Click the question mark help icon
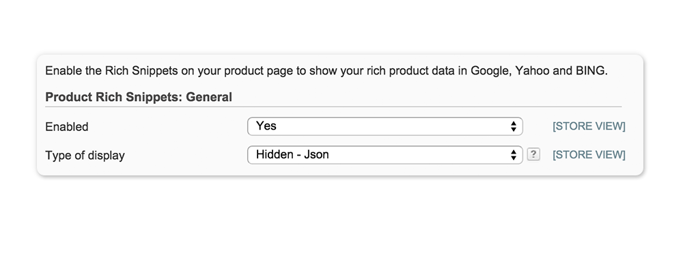 coord(533,154)
